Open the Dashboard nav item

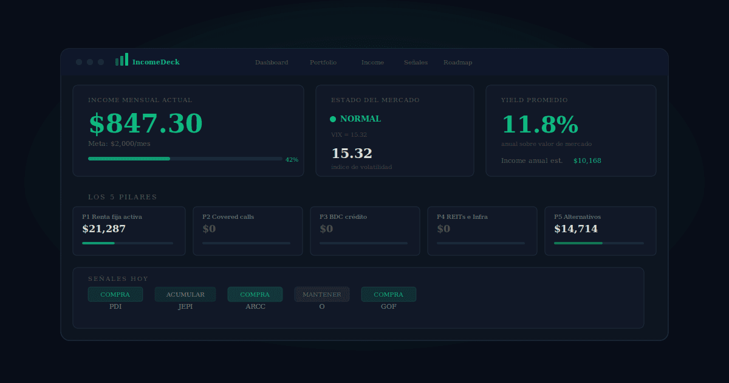point(272,63)
